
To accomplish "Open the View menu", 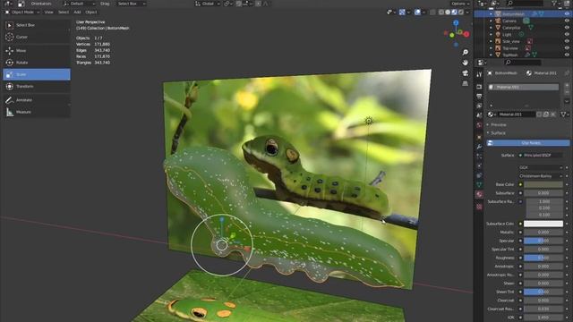I will tap(48, 12).
